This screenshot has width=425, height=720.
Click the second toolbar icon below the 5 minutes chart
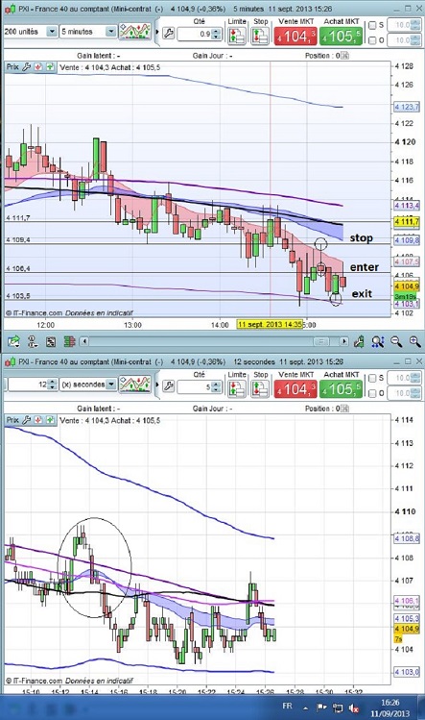point(33,341)
